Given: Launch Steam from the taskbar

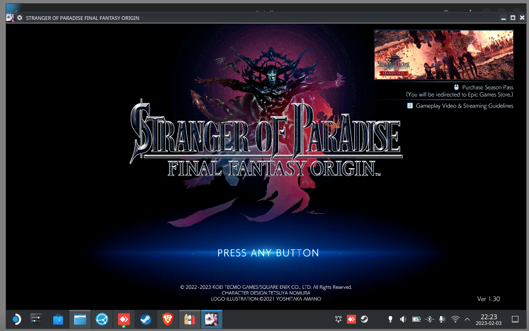Looking at the screenshot, I should coord(146,320).
